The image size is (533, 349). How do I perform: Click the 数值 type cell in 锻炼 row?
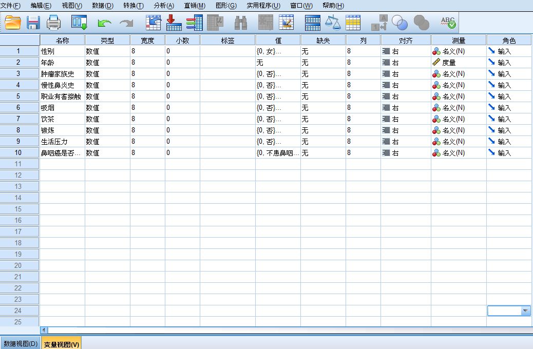pyautogui.click(x=107, y=130)
